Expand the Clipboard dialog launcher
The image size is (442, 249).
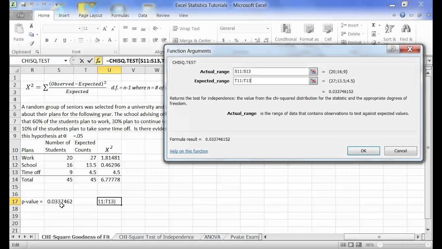tap(38, 52)
